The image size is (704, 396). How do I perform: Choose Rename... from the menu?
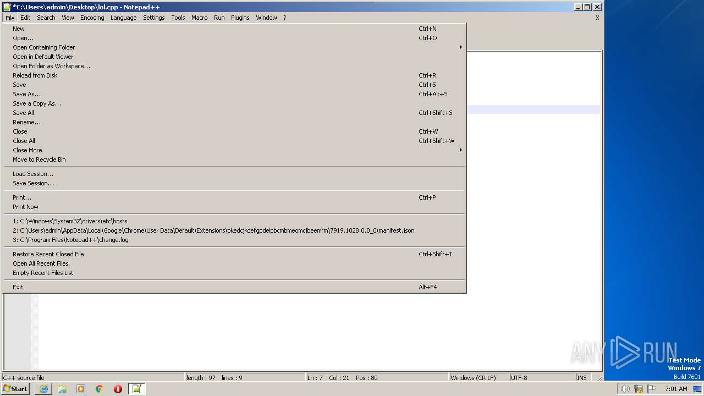[x=235, y=122]
